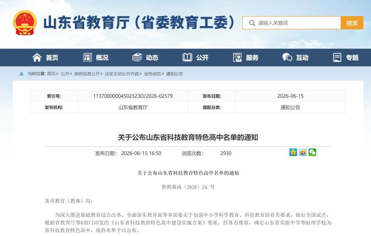Open the 服务 navigation item
The image size is (371, 236).
coord(252,57)
